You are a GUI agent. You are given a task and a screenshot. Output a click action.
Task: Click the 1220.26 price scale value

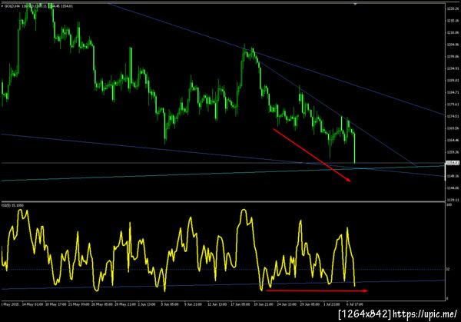(x=453, y=8)
